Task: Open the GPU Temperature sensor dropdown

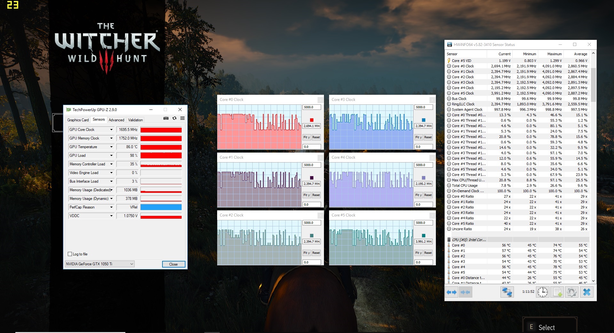Action: click(111, 147)
